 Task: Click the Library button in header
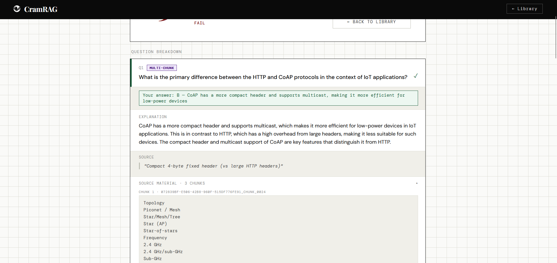(x=524, y=9)
